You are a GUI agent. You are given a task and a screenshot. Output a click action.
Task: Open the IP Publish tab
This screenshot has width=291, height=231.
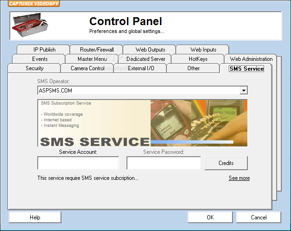pos(44,50)
